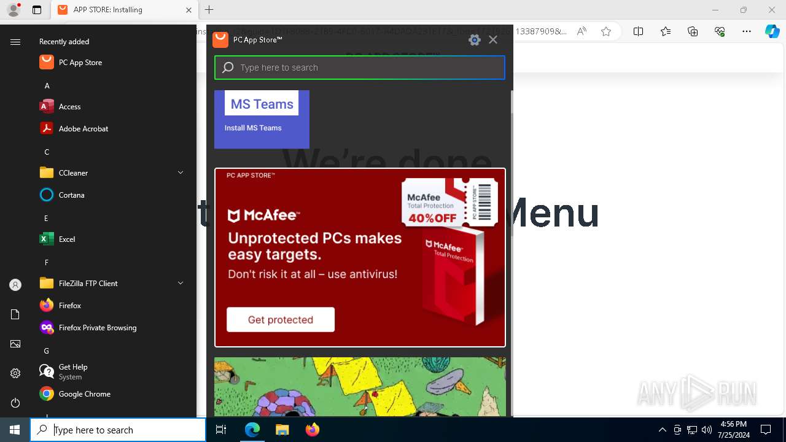Open the FileZilla FTP Client folder icon
786x442 pixels.
pyautogui.click(x=47, y=284)
